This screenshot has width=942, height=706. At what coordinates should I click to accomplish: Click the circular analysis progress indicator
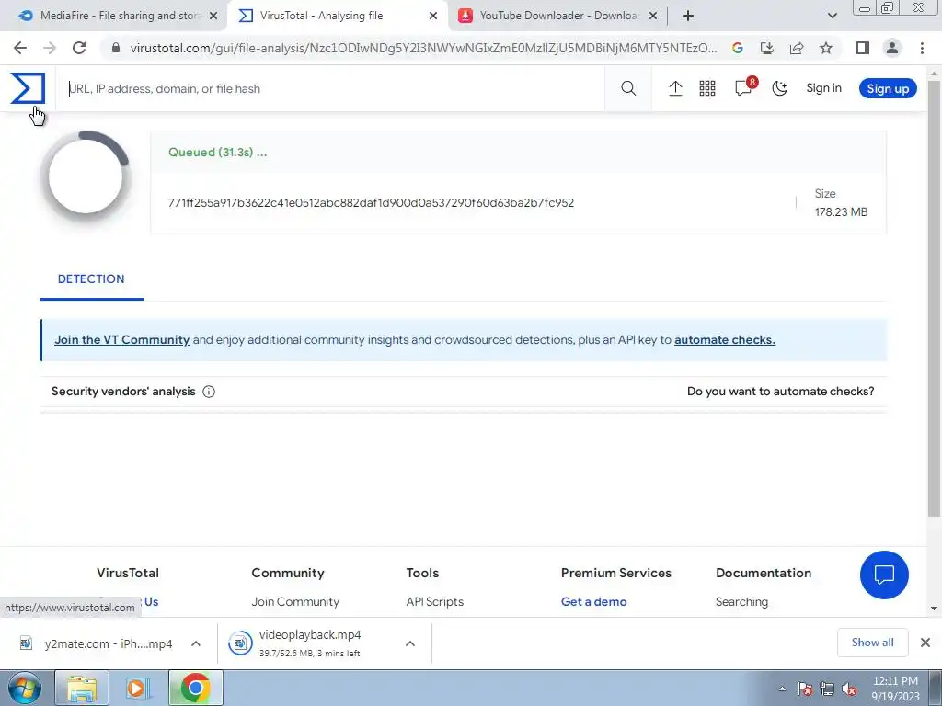coord(86,177)
